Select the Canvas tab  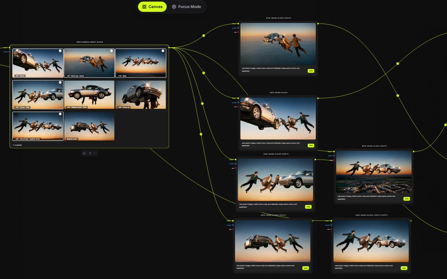click(x=152, y=6)
